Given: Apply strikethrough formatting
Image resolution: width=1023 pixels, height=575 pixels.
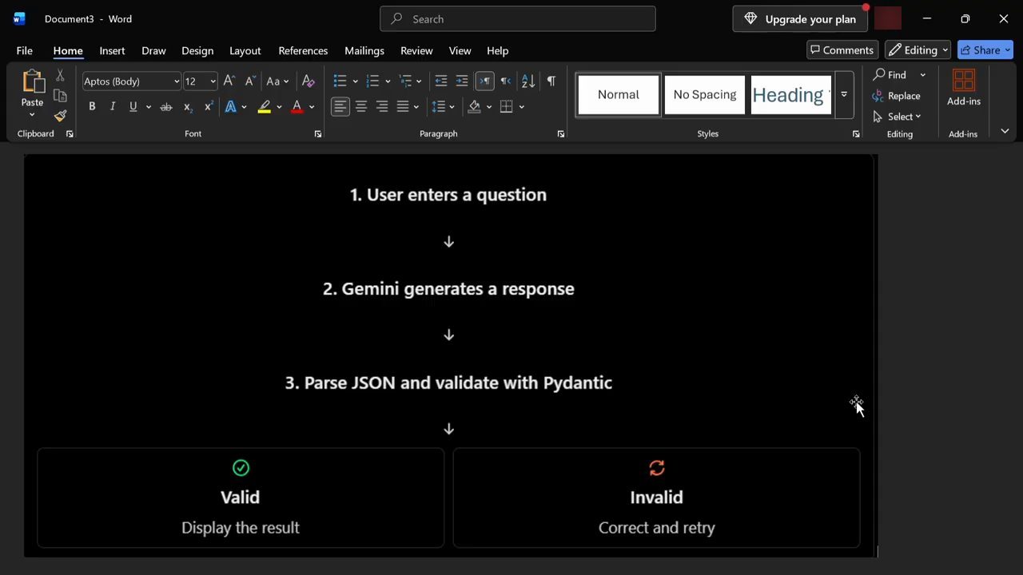Looking at the screenshot, I should coord(166,106).
